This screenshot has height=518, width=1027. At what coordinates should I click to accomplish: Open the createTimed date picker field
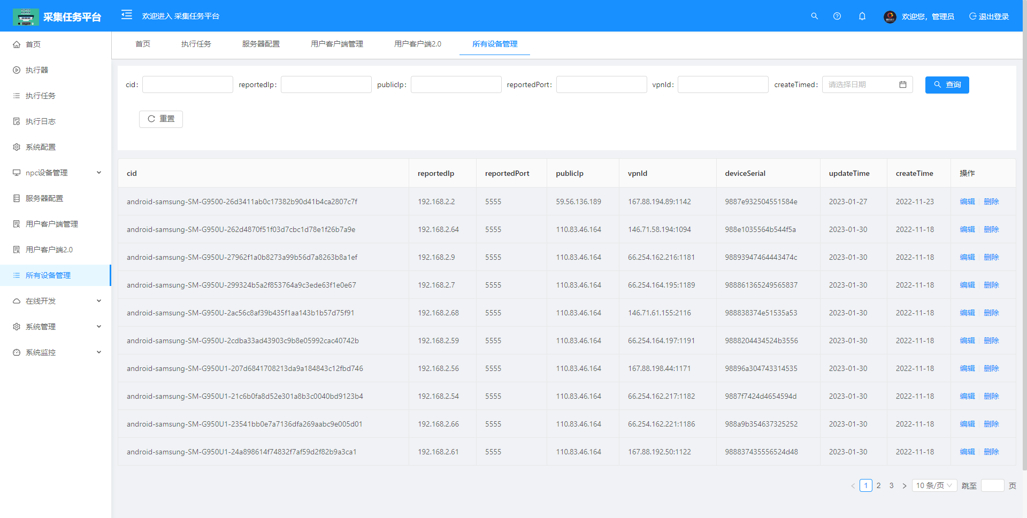coord(868,84)
